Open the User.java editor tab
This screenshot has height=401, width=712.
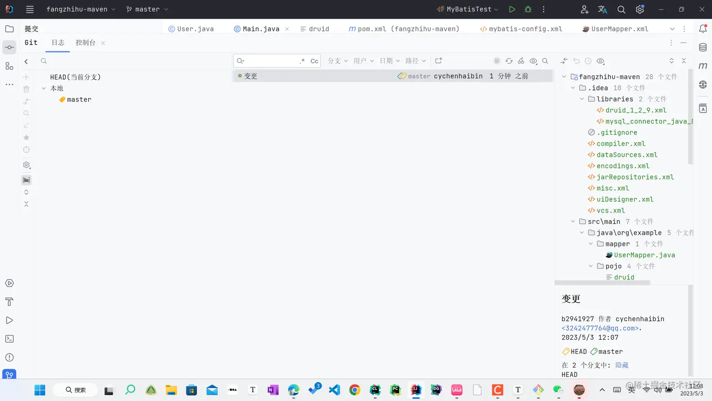[191, 29]
